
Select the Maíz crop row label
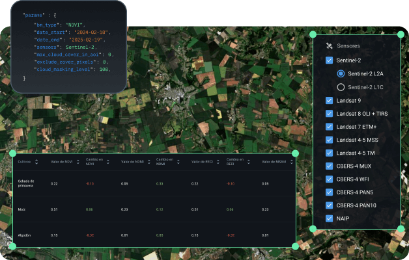pos(21,209)
